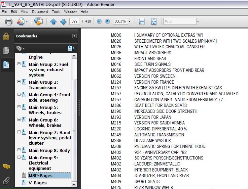248x189 pixels.
Task: Select the V-Pages bookmark
Action: (38, 183)
